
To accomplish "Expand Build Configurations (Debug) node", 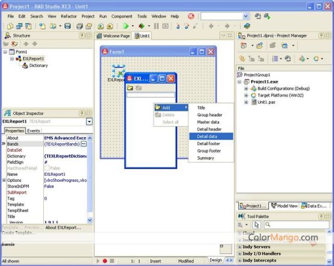I will pos(246,88).
